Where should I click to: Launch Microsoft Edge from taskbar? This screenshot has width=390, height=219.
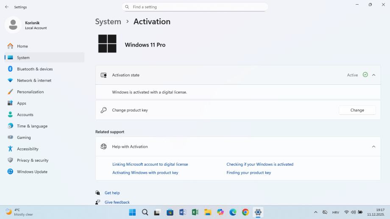(x=233, y=212)
